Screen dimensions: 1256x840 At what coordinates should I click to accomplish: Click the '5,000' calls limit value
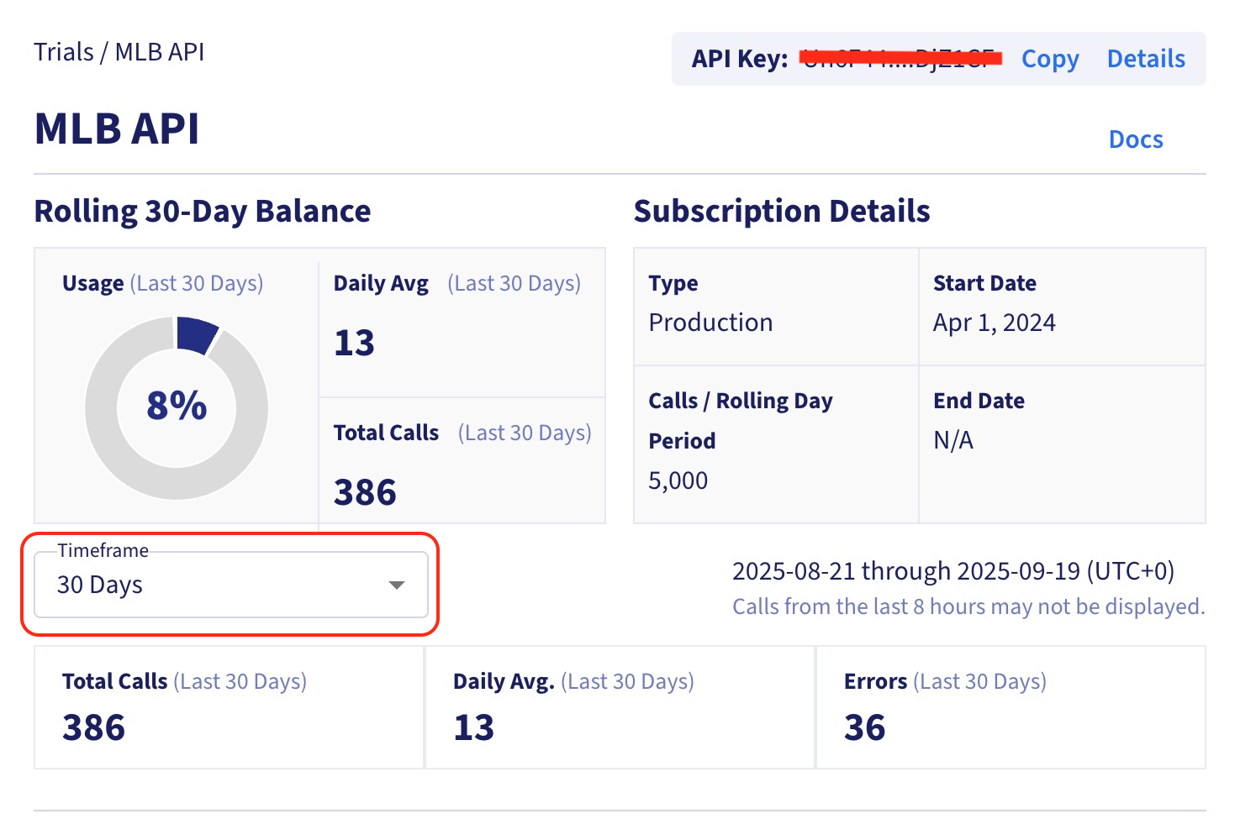pyautogui.click(x=678, y=480)
